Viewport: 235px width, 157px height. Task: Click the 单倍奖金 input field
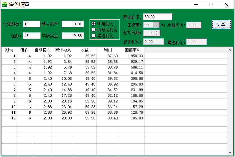pos(73,35)
